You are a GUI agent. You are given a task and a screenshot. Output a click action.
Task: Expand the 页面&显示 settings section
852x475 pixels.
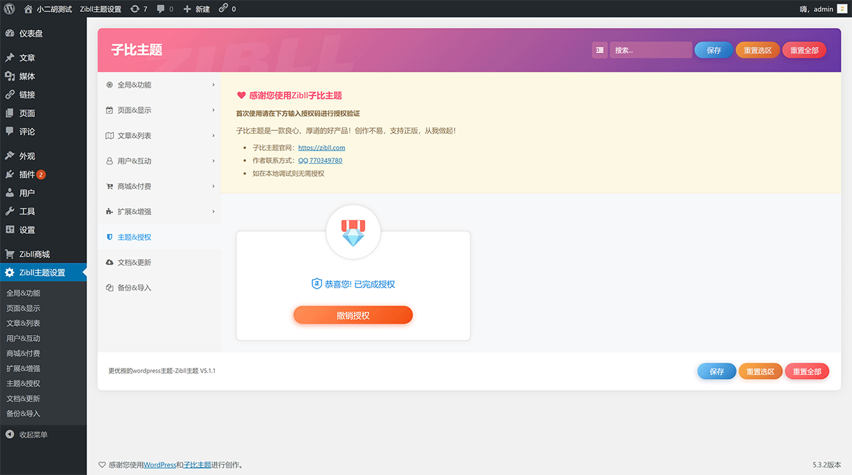159,109
